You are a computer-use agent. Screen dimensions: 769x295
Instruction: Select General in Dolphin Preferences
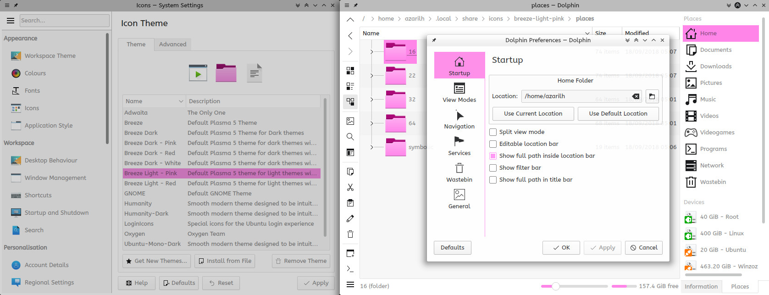459,199
